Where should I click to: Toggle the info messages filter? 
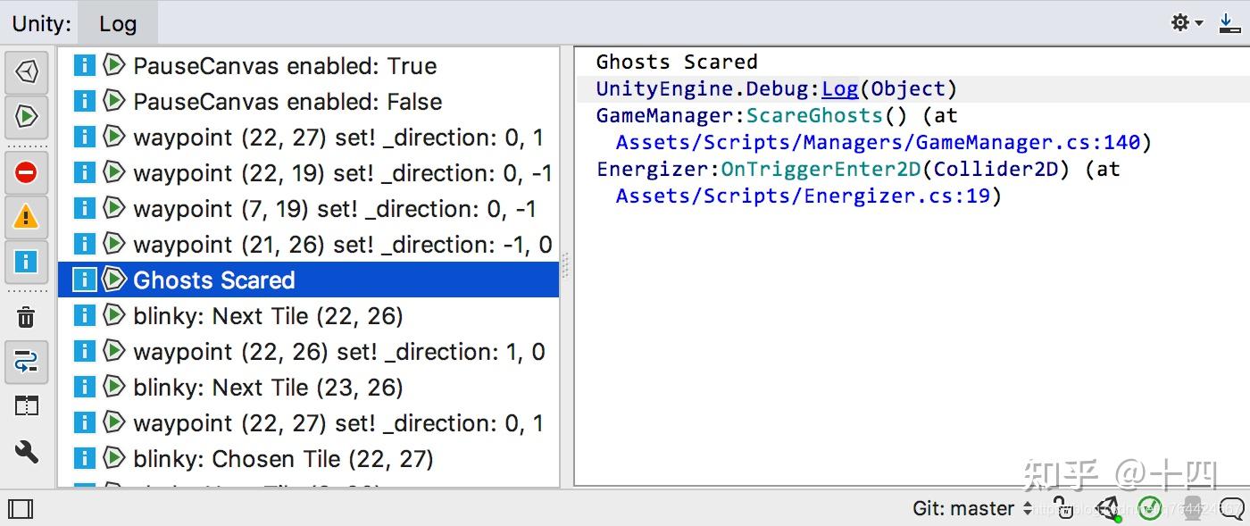[27, 262]
